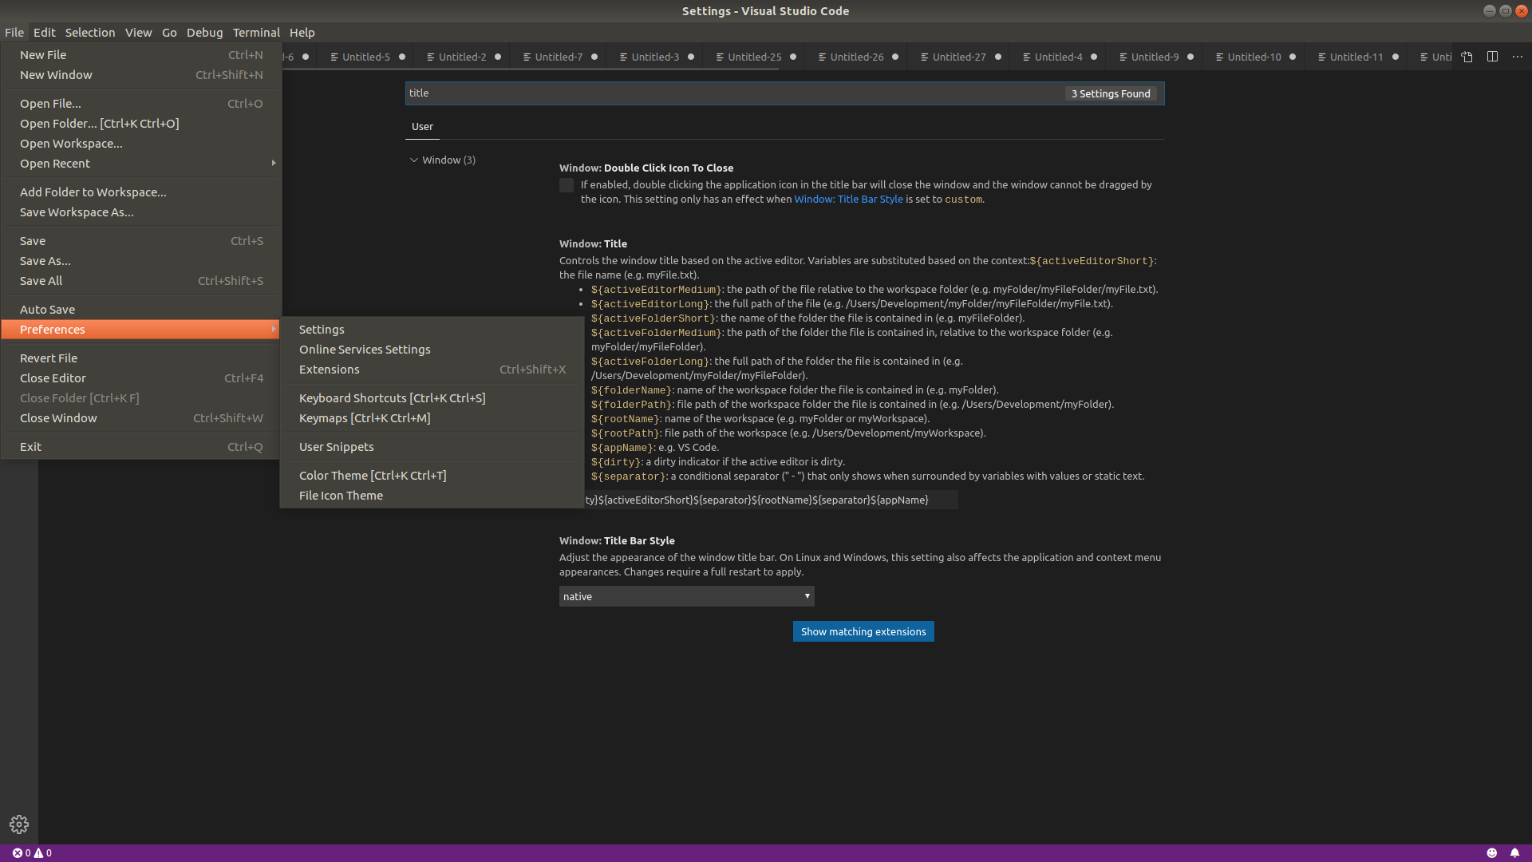Expand the Open Recent submenu
The height and width of the screenshot is (862, 1532).
tap(140, 164)
